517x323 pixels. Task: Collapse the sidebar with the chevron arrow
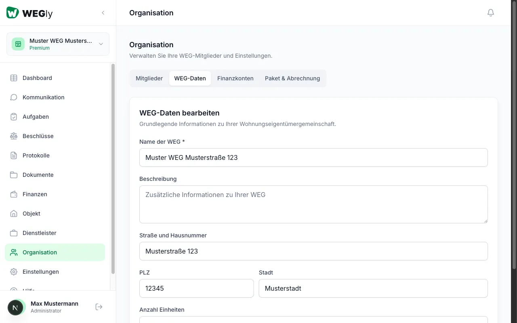[103, 13]
